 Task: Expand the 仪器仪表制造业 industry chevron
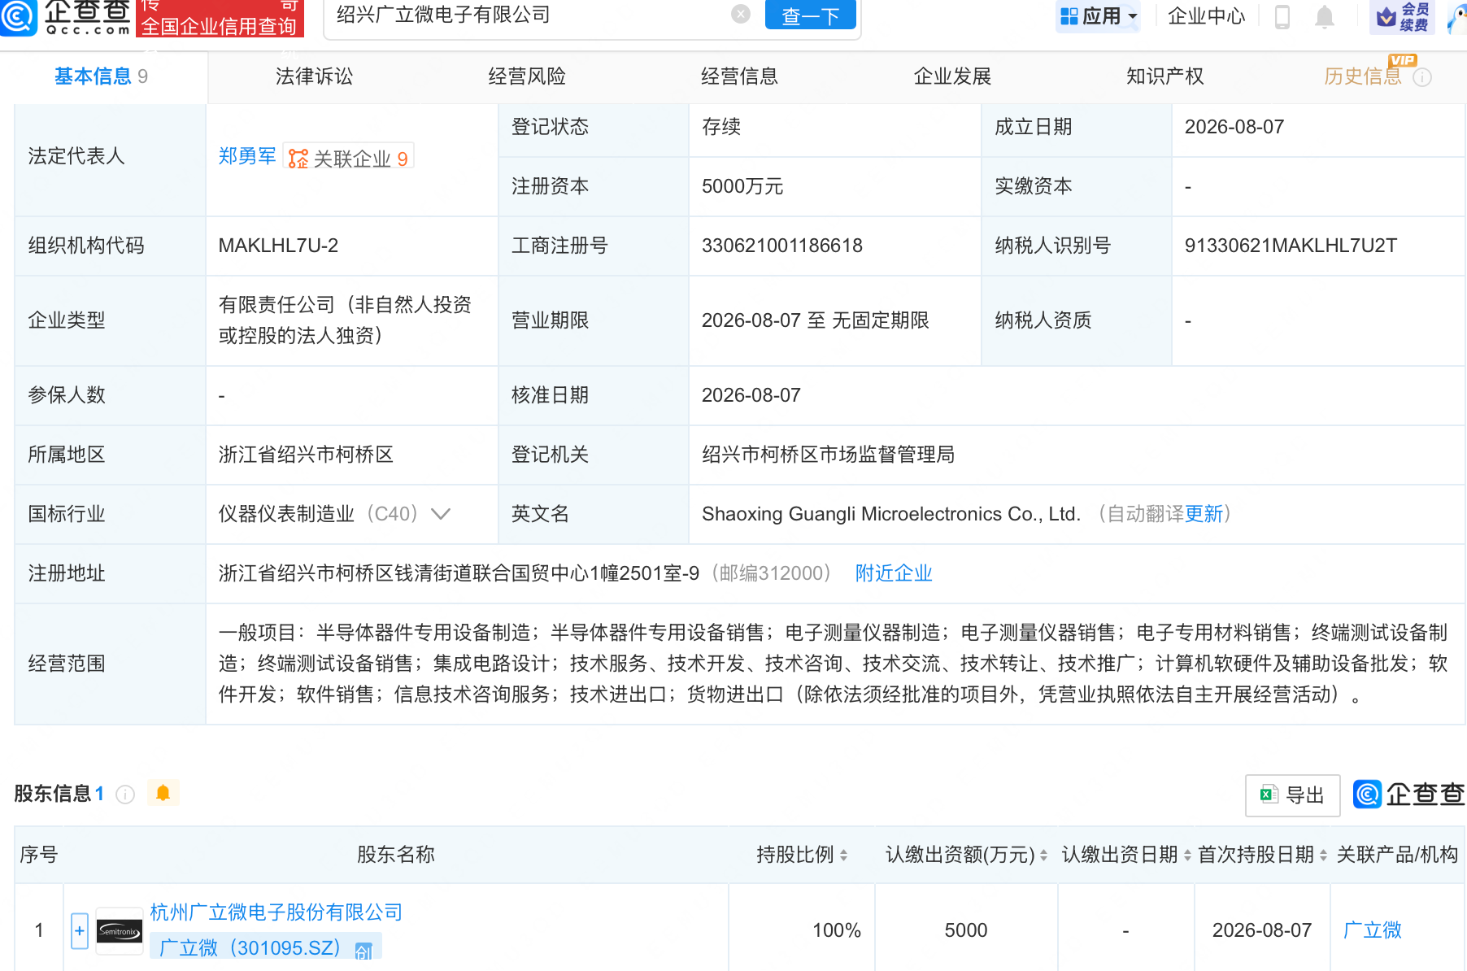[441, 514]
